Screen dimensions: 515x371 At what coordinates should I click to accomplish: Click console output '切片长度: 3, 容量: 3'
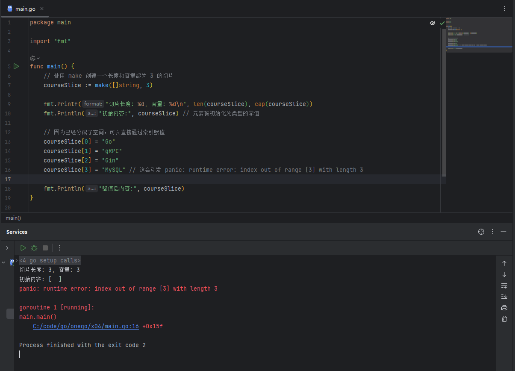point(50,270)
